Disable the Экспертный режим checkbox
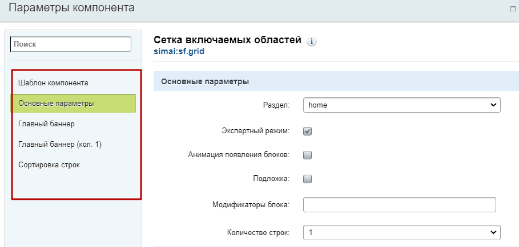 pyautogui.click(x=307, y=131)
